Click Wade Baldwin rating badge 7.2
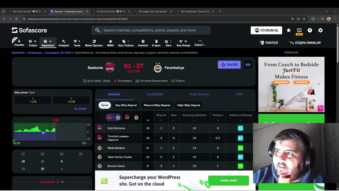This screenshot has width=339, height=191. [240, 148]
